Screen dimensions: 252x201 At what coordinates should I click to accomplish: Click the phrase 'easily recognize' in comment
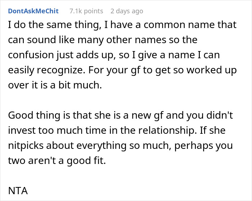tap(43, 70)
